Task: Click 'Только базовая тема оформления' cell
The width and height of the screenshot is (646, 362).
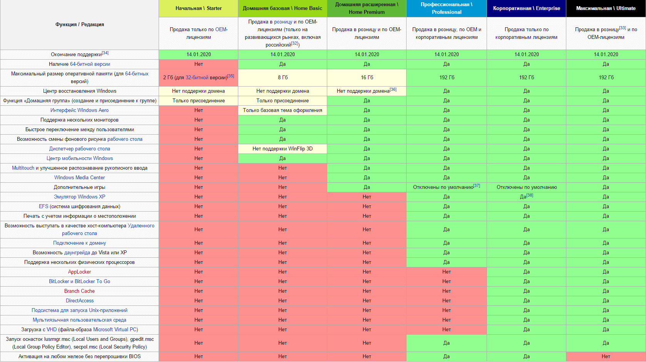Action: click(283, 110)
